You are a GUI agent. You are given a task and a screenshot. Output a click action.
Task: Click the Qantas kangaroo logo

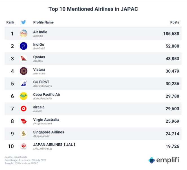[24, 59]
